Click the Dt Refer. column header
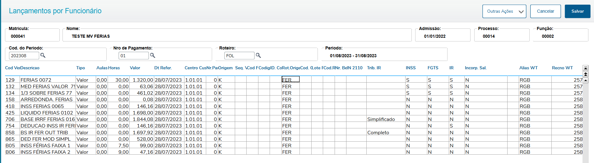 (x=163, y=68)
